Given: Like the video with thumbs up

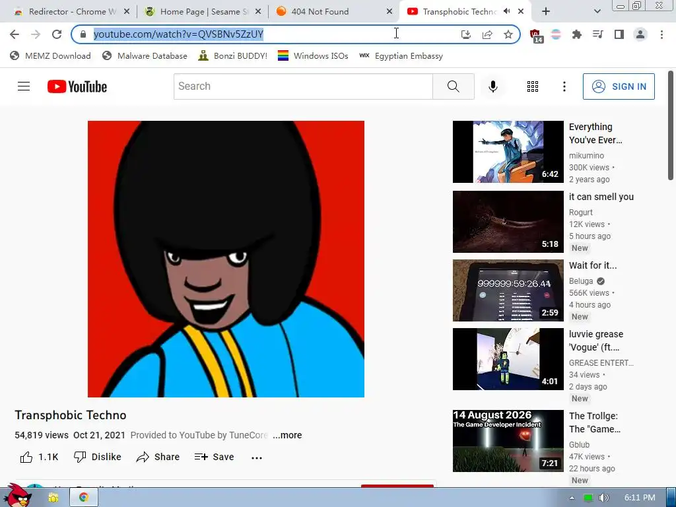Looking at the screenshot, I should [x=39, y=457].
